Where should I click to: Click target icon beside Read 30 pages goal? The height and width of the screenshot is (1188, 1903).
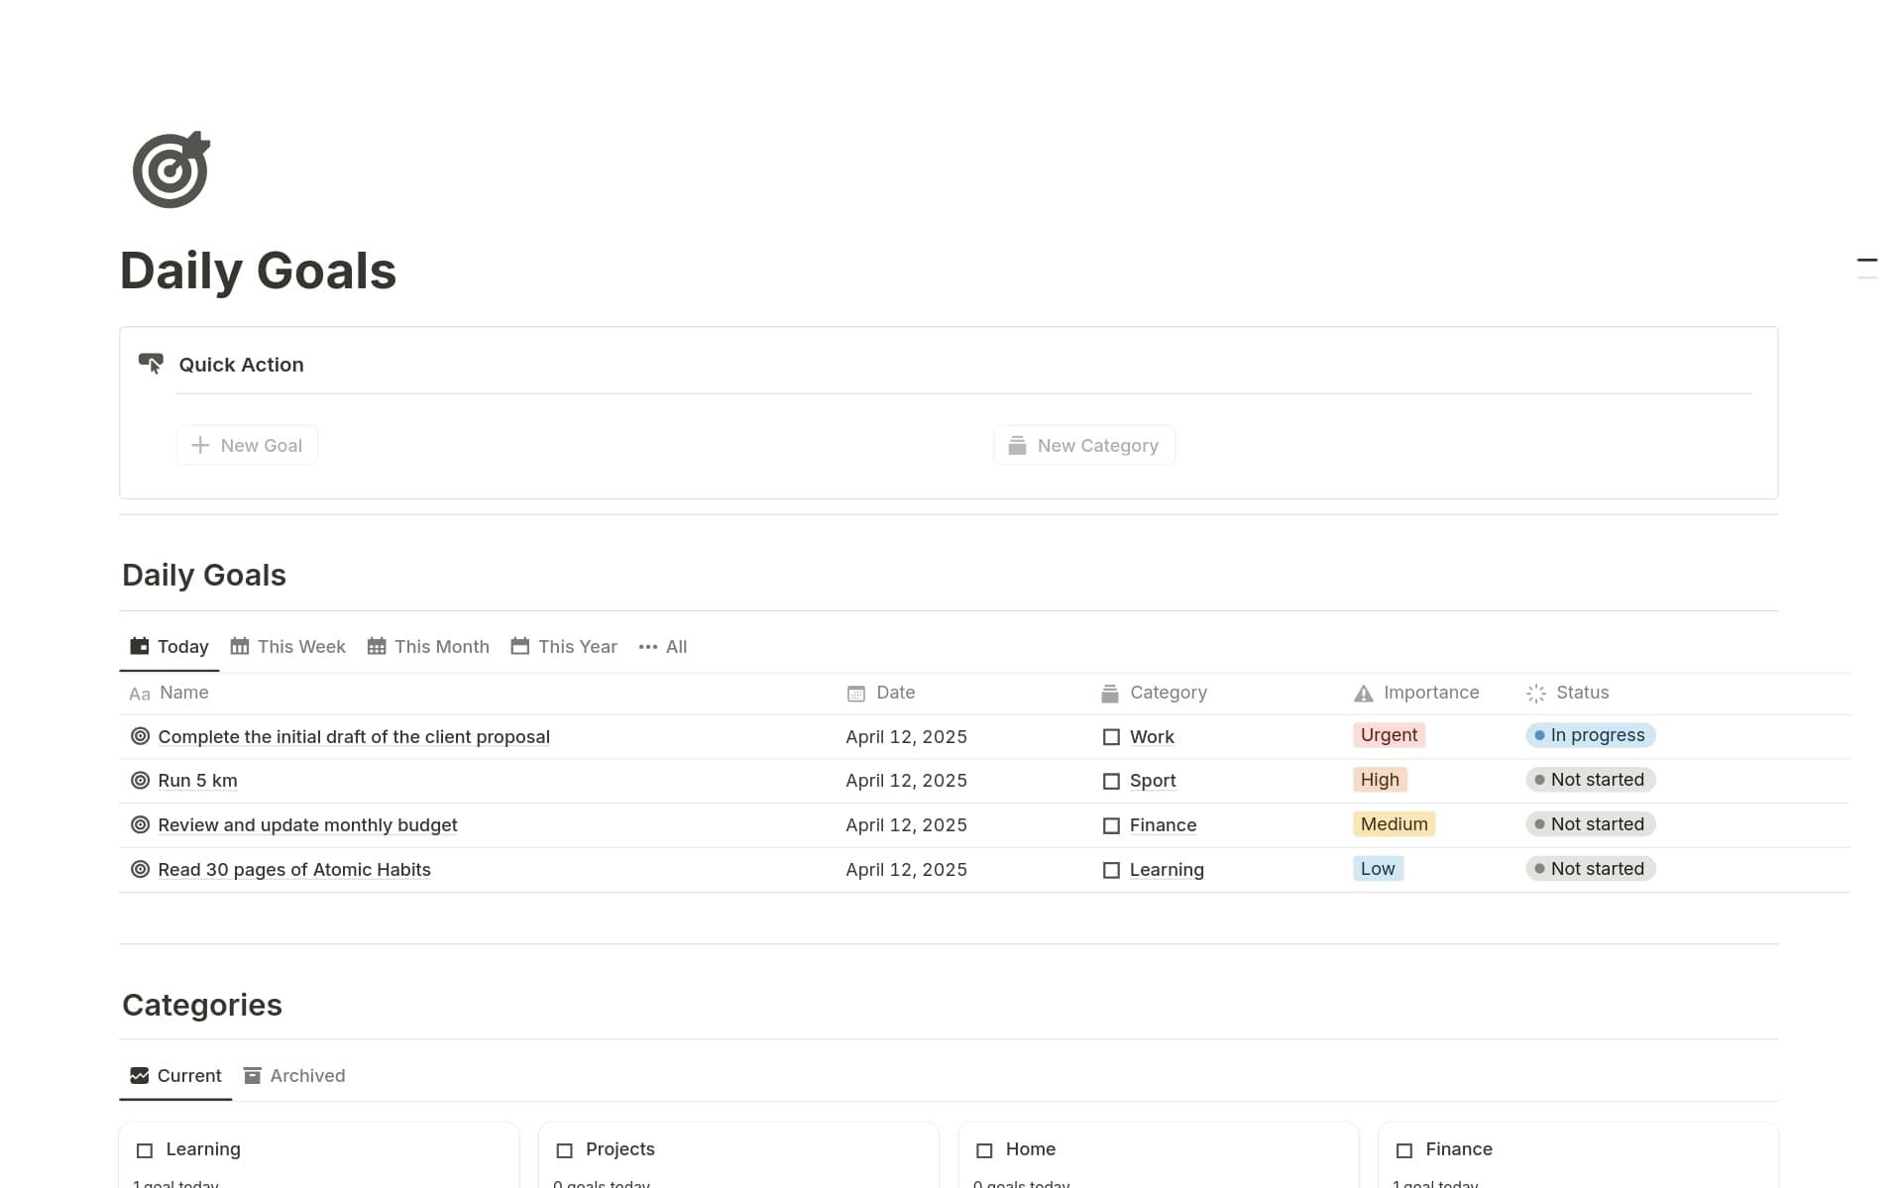pos(140,869)
